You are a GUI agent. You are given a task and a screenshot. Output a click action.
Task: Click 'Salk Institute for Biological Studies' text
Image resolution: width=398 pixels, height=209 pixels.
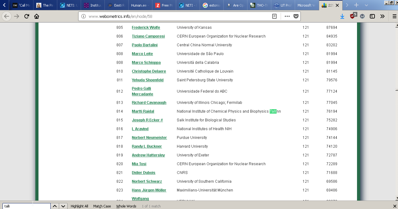pyautogui.click(x=206, y=120)
